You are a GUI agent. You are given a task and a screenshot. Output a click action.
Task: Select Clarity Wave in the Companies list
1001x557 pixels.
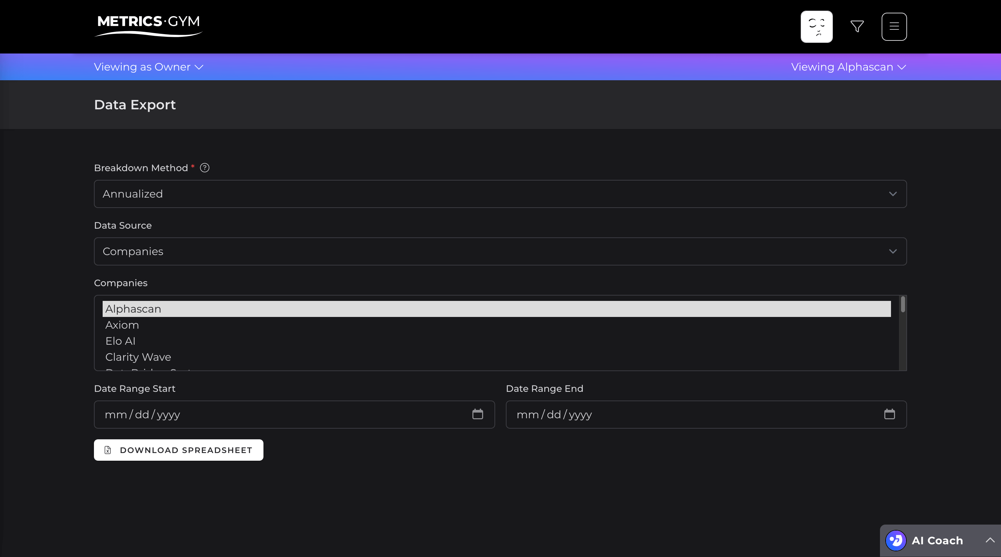coord(496,357)
